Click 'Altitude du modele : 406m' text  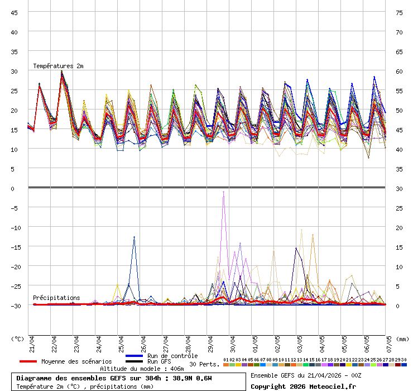pyautogui.click(x=142, y=369)
